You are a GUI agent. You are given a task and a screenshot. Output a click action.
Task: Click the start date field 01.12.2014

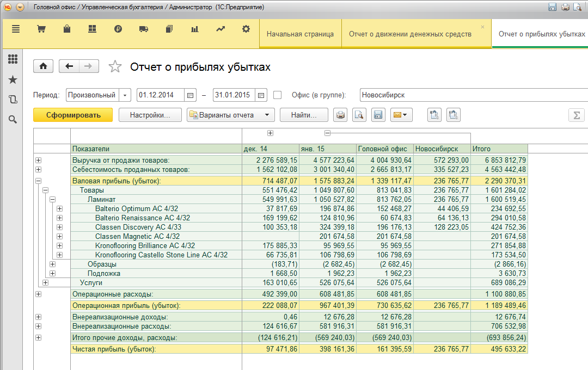(161, 95)
